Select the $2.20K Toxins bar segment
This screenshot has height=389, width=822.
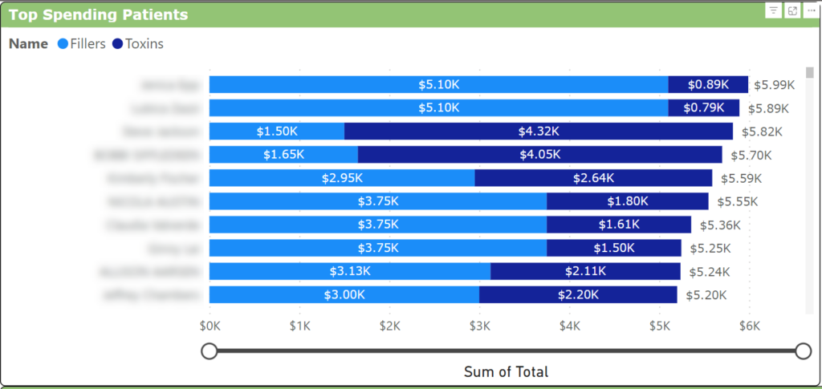click(578, 294)
